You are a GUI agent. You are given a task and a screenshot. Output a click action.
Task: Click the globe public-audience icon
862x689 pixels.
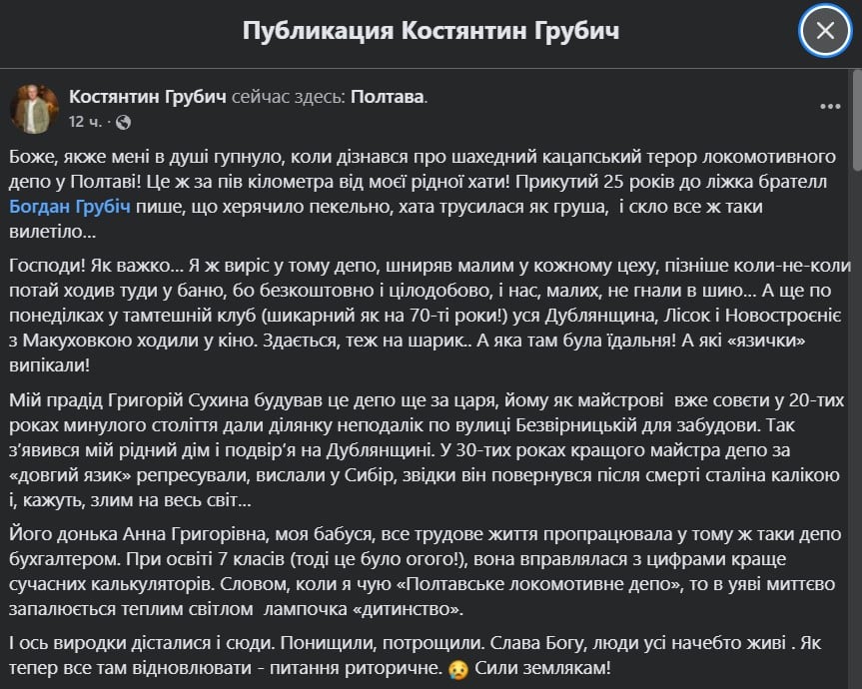[x=123, y=123]
